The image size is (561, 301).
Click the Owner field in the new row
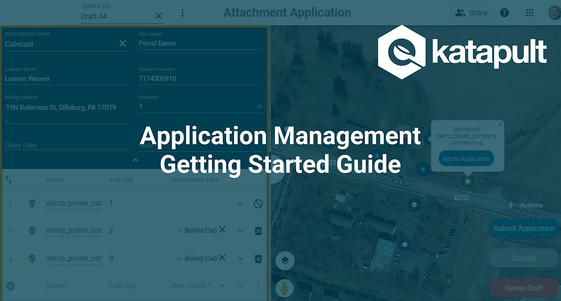(74, 286)
